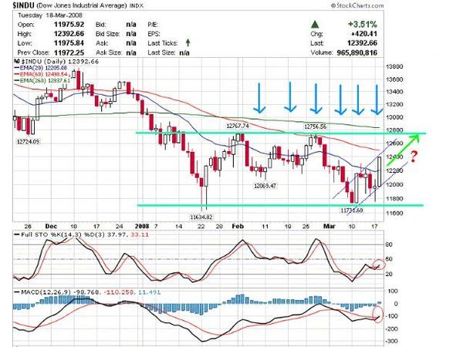
Task: Click the blue EMA(20) legend line sample
Action: coord(17,68)
